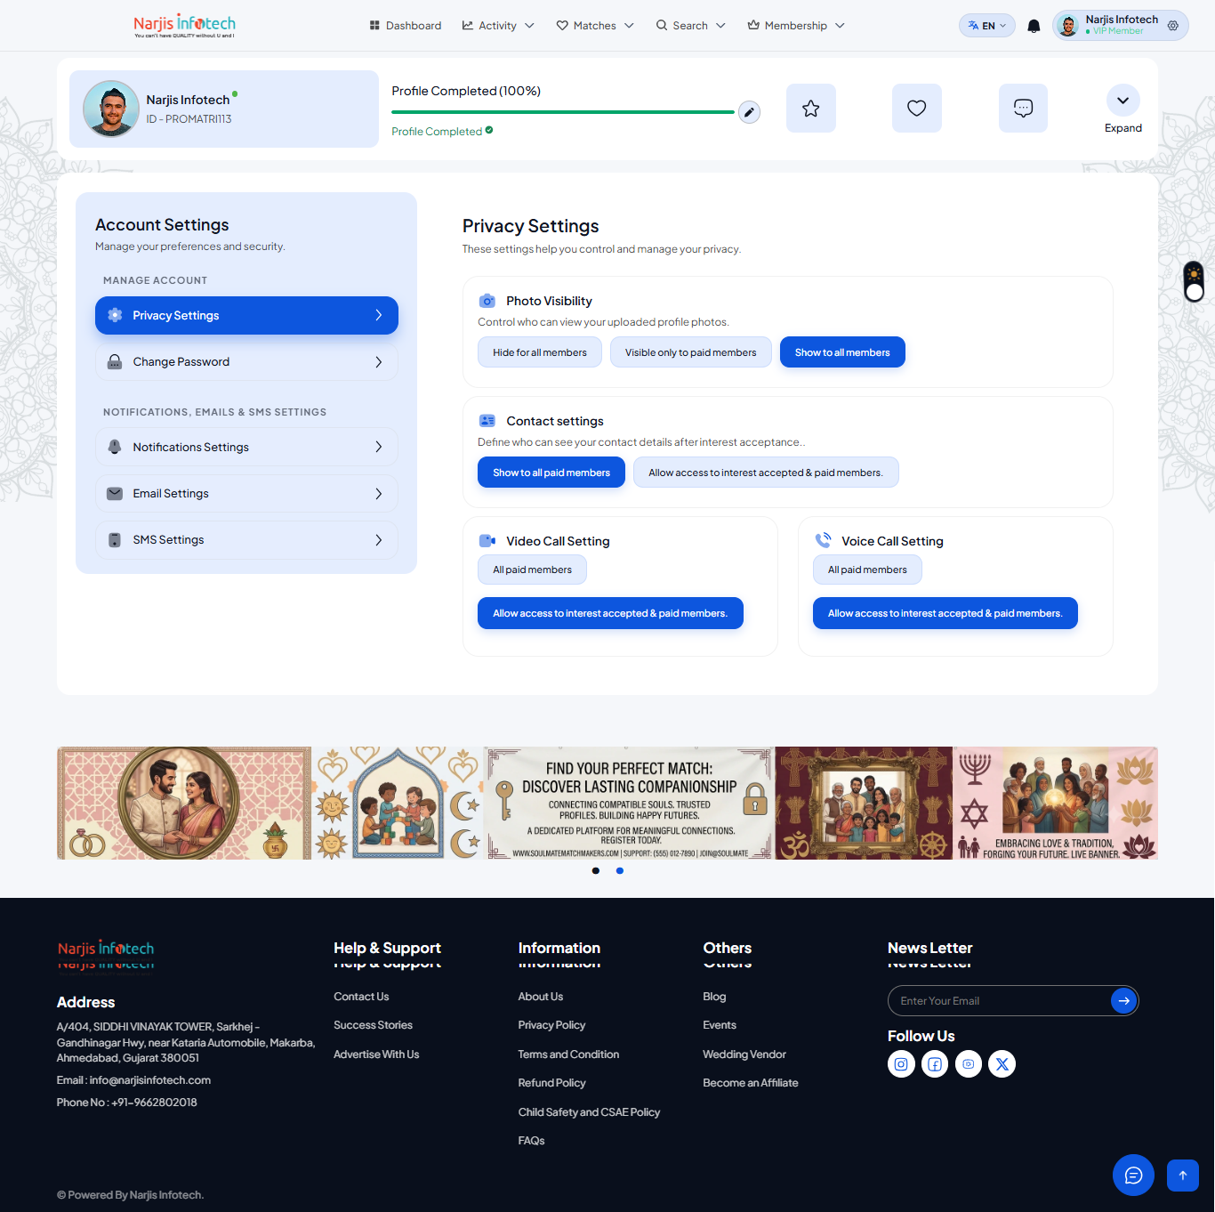The image size is (1215, 1212).
Task: Open the notification bell
Action: [1034, 26]
